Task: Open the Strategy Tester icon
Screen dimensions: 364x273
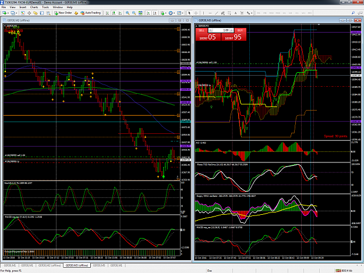Action: point(48,13)
